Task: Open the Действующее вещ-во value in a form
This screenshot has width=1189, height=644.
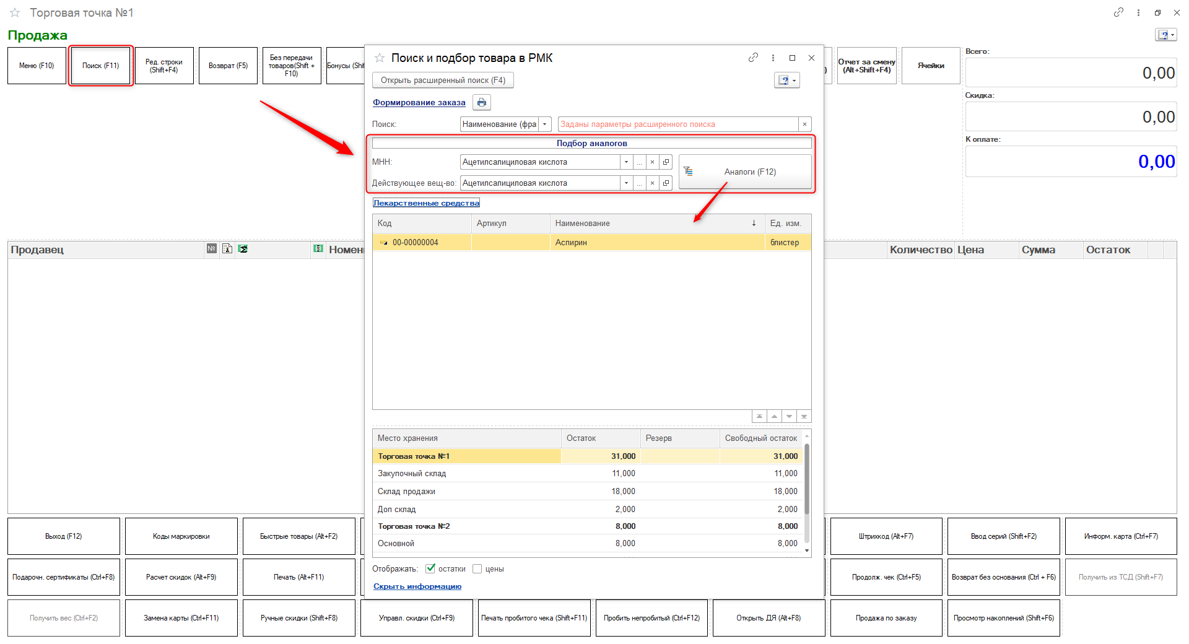Action: click(666, 183)
